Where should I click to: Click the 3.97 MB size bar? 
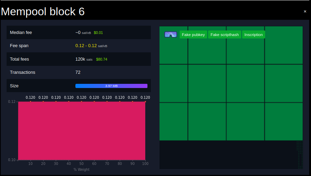(111, 86)
